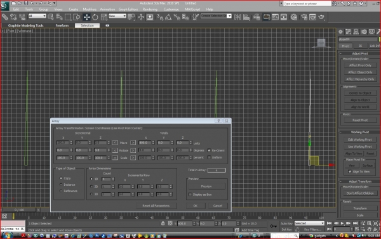
Task: Select the 2D array dimension radio
Action: 91,186
